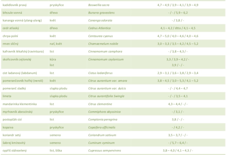Select 'Cupressus sempervirens' Latin name
This screenshot has width=226, height=155.
[104, 150]
